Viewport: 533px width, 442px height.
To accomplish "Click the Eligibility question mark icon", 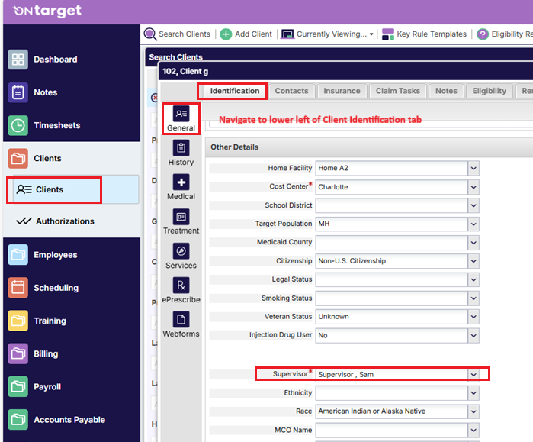I will coord(483,34).
